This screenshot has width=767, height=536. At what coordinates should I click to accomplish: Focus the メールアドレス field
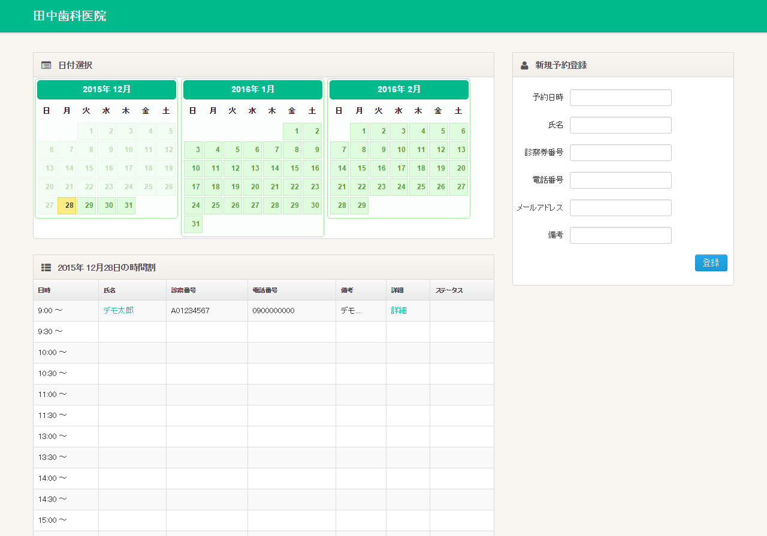(620, 208)
